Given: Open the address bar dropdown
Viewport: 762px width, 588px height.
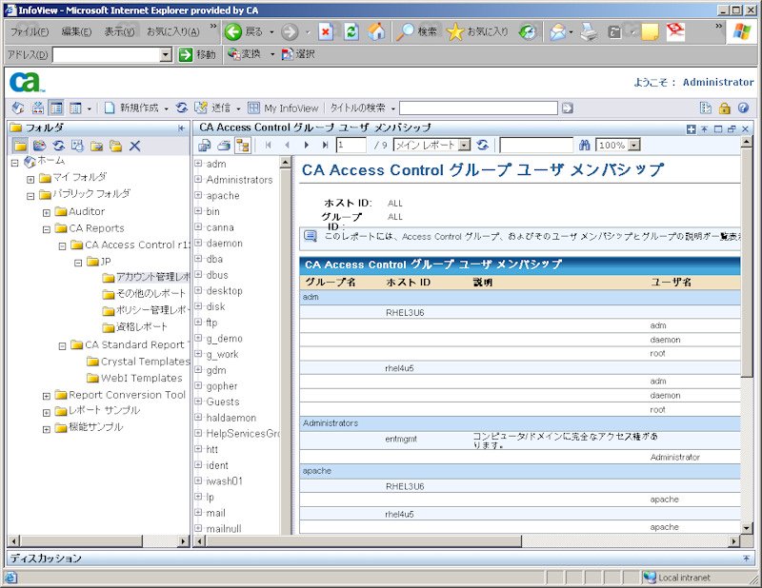Looking at the screenshot, I should coord(166,55).
